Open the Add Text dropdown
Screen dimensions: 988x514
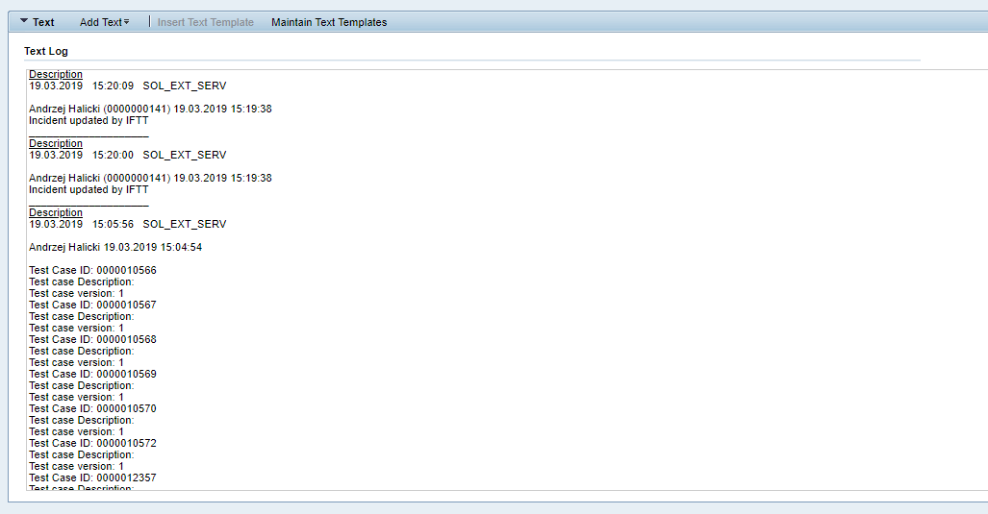[x=105, y=22]
